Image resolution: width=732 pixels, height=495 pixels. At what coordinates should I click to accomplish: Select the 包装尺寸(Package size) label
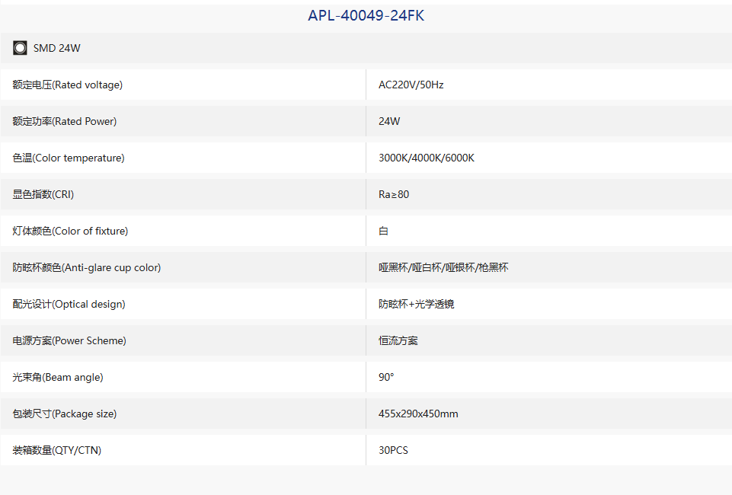tap(65, 414)
